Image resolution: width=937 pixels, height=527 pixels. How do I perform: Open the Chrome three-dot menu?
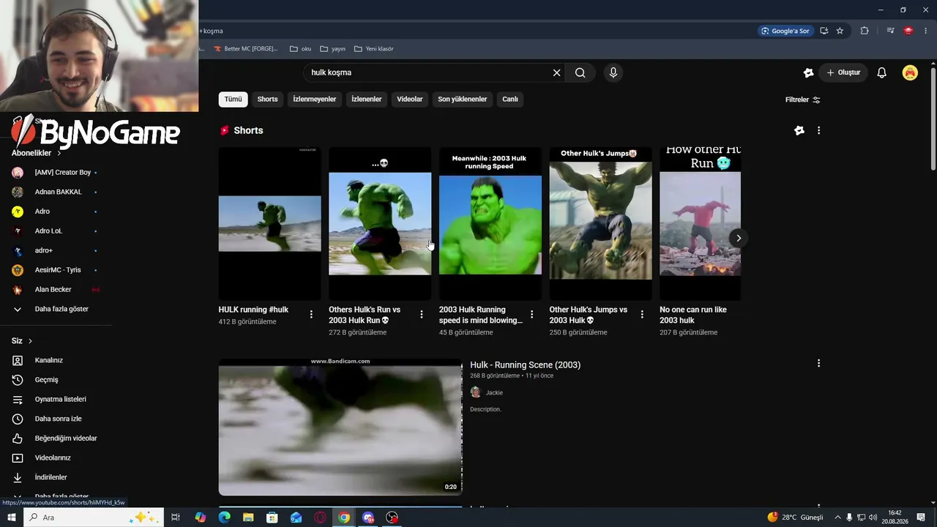pyautogui.click(x=925, y=31)
